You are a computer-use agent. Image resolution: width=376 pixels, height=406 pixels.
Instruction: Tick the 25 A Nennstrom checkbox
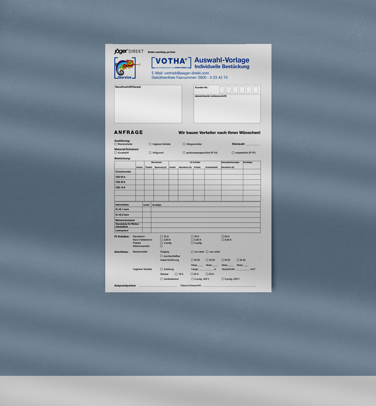click(161, 236)
